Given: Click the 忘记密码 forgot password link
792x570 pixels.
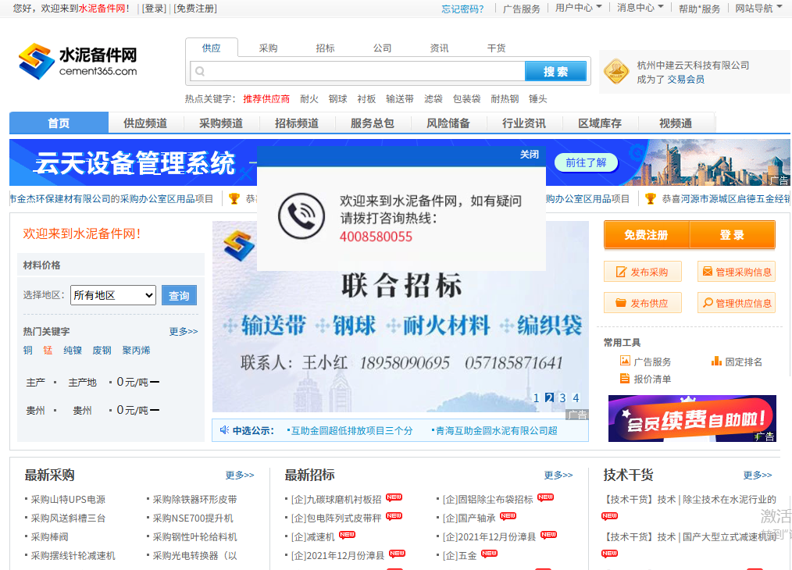Looking at the screenshot, I should (x=464, y=8).
